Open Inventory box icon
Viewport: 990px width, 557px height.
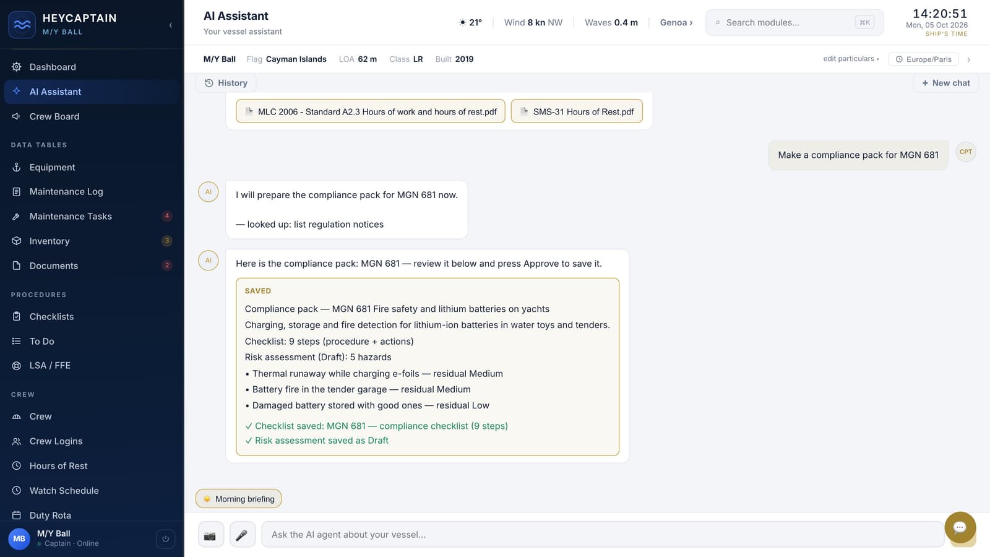[x=17, y=241]
